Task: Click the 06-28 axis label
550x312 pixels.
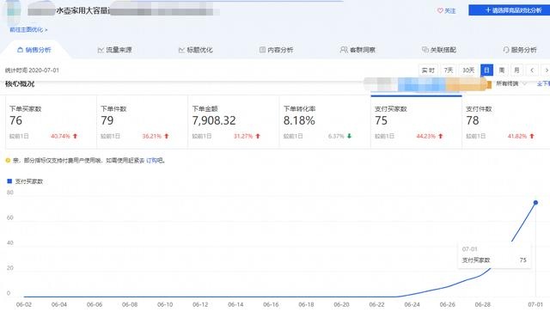Action: [x=483, y=304]
